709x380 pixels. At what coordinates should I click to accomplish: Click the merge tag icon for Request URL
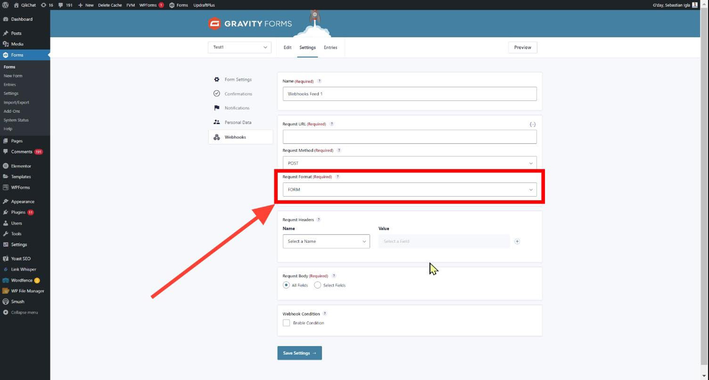[x=532, y=124]
